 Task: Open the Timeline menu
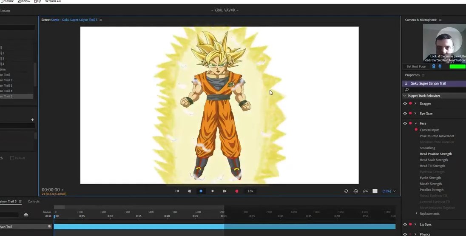[x=7, y=1]
